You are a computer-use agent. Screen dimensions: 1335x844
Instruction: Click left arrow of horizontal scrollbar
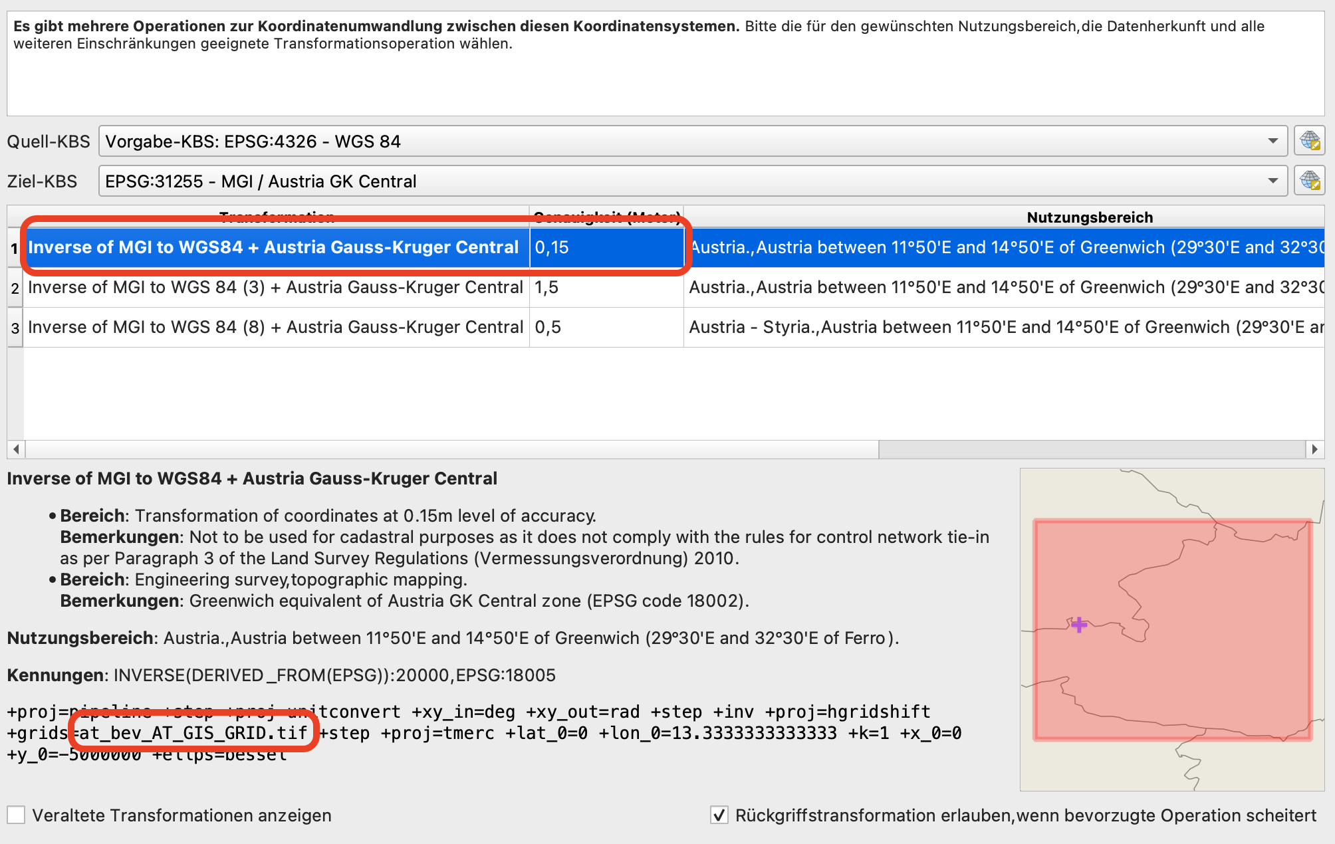tap(16, 449)
